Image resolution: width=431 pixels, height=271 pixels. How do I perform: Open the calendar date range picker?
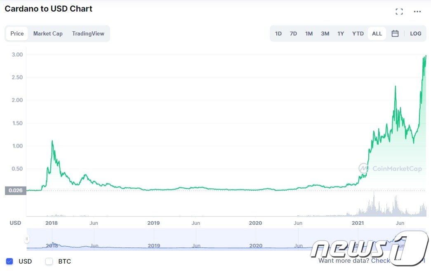(x=395, y=33)
